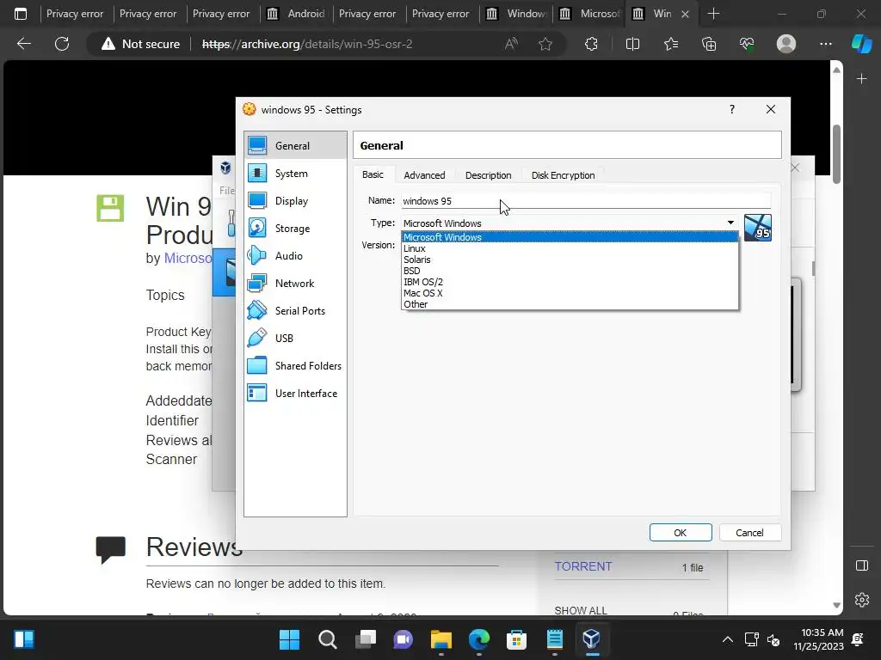Open the Copilot sidebar icon
This screenshot has height=660, width=881.
click(x=861, y=44)
